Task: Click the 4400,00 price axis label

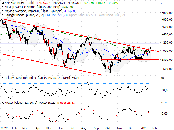Action: [x=167, y=34]
